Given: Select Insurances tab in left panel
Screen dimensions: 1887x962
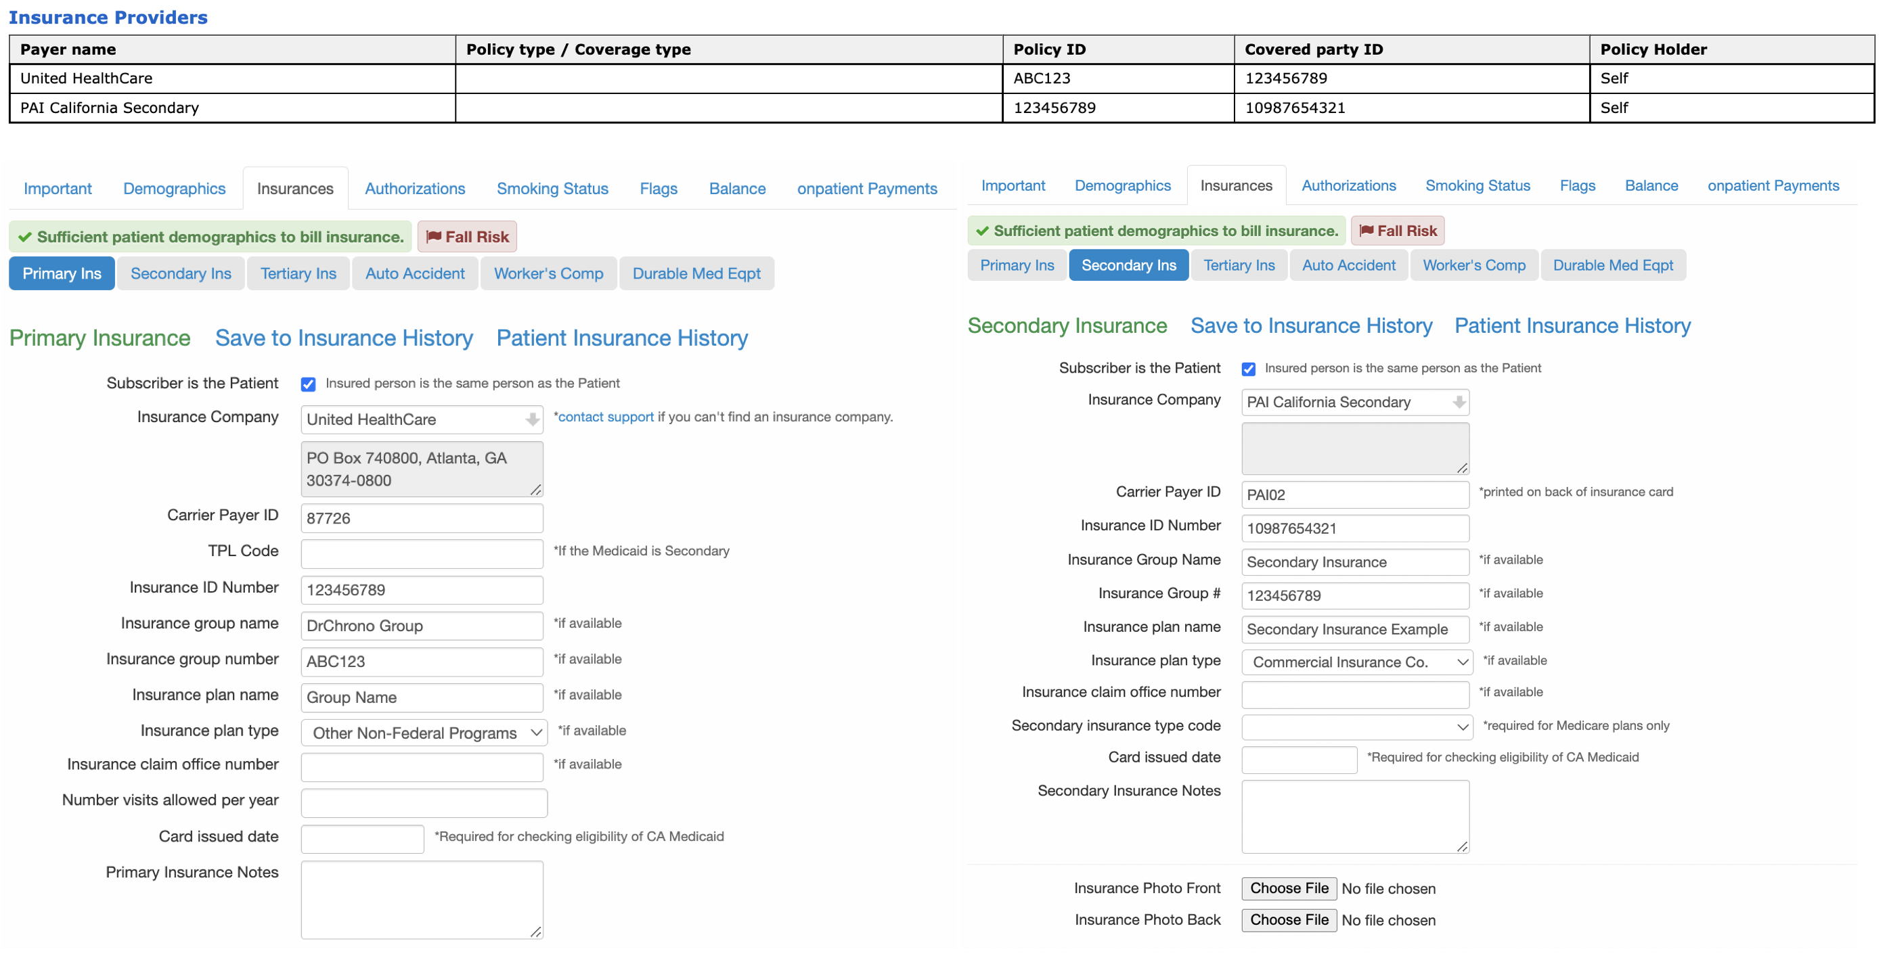Looking at the screenshot, I should [x=295, y=189].
